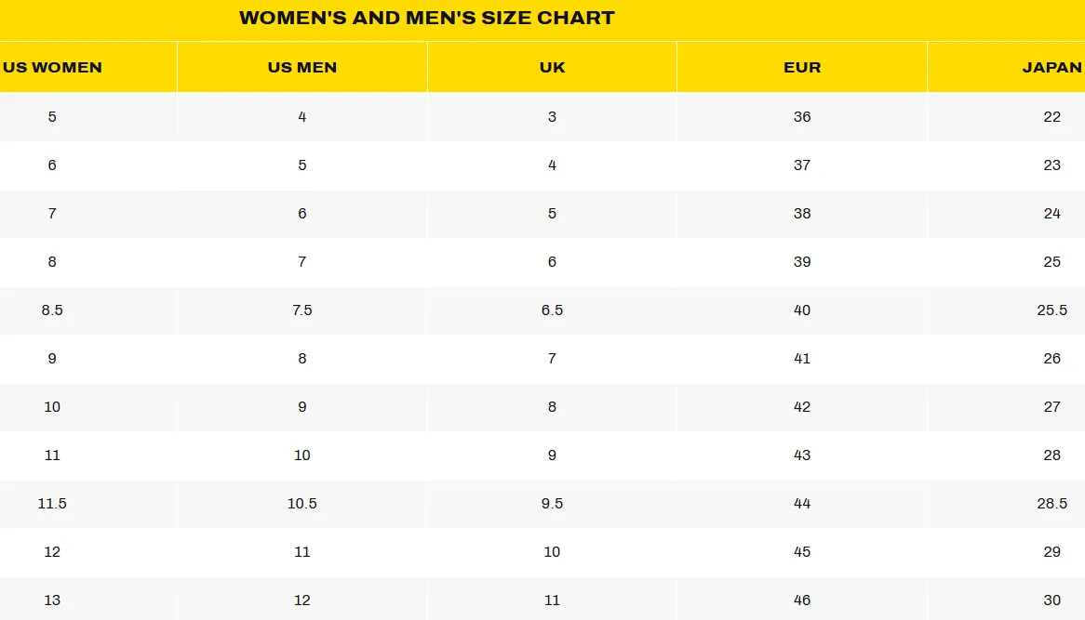Screen dimensions: 1085x620
Task: Click the Women's and Men's Size Chart title
Action: [427, 18]
